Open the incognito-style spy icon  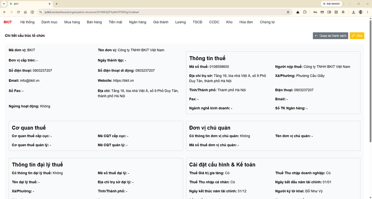[x=343, y=12]
